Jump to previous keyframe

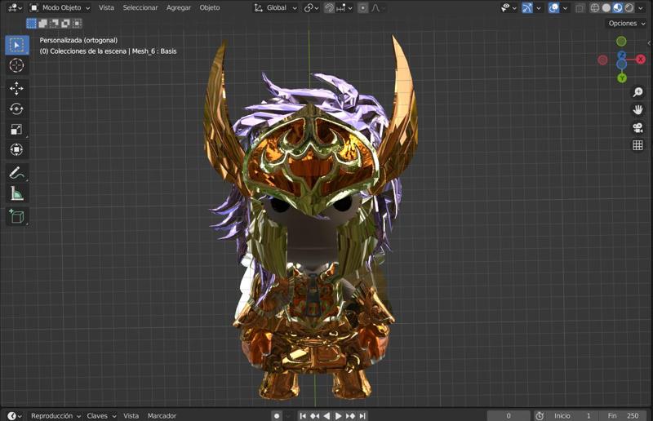coord(315,415)
